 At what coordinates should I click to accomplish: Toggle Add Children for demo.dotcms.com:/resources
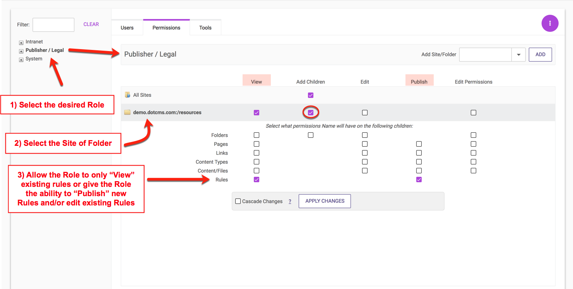coord(311,113)
